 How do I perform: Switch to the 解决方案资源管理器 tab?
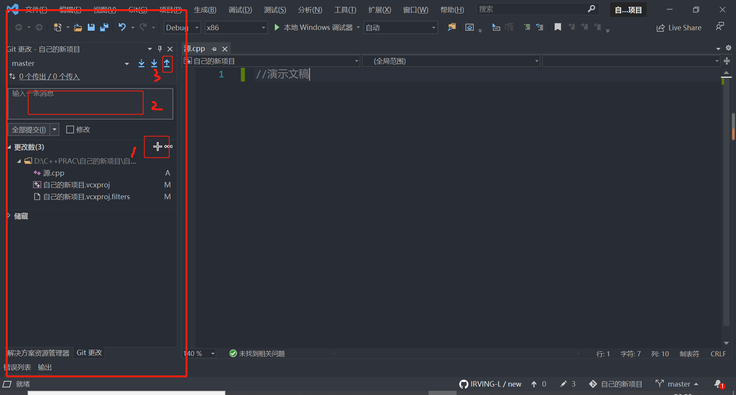tap(38, 352)
